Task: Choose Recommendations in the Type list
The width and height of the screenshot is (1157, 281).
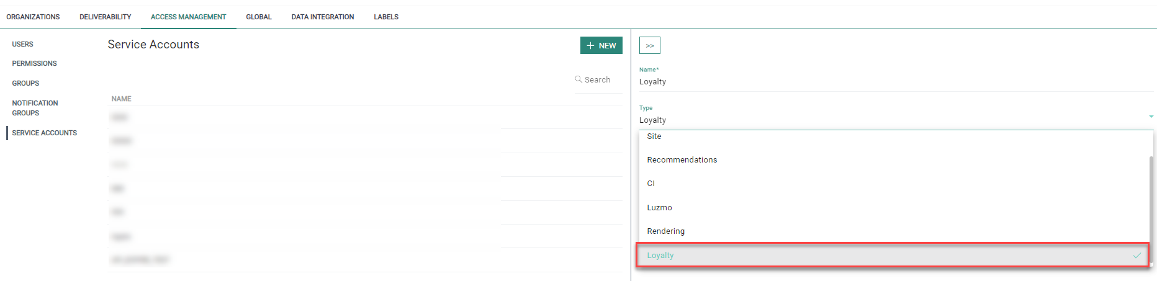Action: coord(682,160)
